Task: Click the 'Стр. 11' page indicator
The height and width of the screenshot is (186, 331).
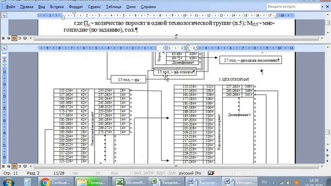Action: (x=10, y=173)
